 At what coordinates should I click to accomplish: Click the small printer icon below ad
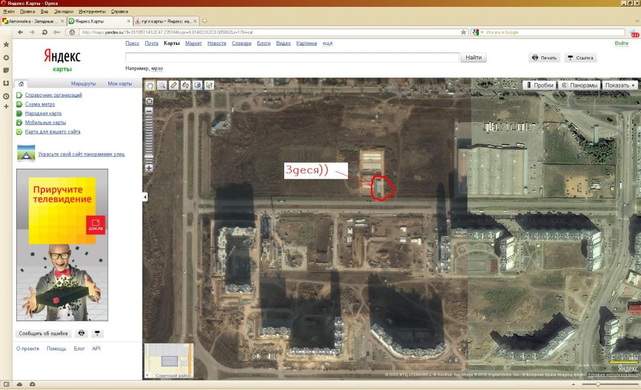click(81, 333)
